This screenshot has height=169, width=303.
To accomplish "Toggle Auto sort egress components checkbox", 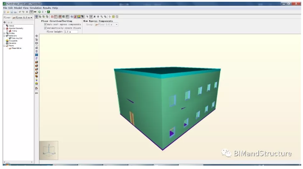I will (45, 24).
